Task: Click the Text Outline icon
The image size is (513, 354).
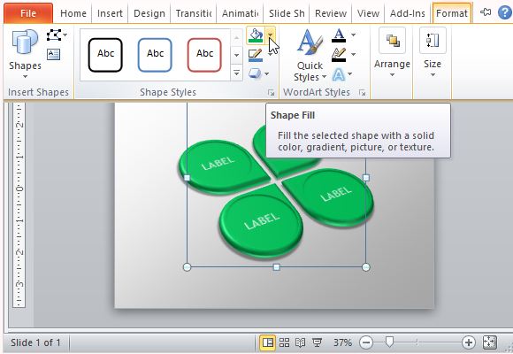Action: tap(339, 55)
